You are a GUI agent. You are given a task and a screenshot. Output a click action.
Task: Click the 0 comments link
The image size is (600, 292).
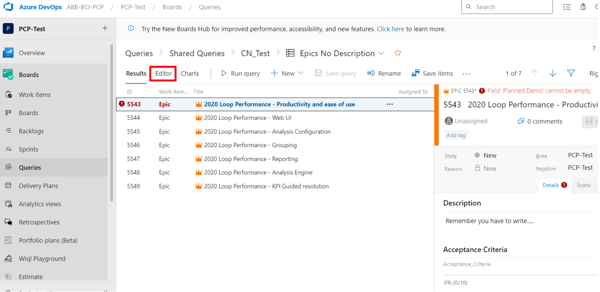[x=540, y=121]
